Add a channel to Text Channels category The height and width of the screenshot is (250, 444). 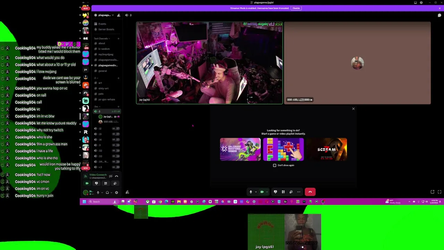click(x=118, y=39)
